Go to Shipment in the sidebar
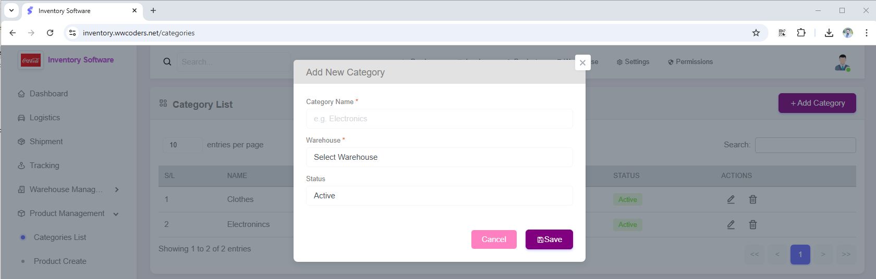876x279 pixels. click(46, 142)
